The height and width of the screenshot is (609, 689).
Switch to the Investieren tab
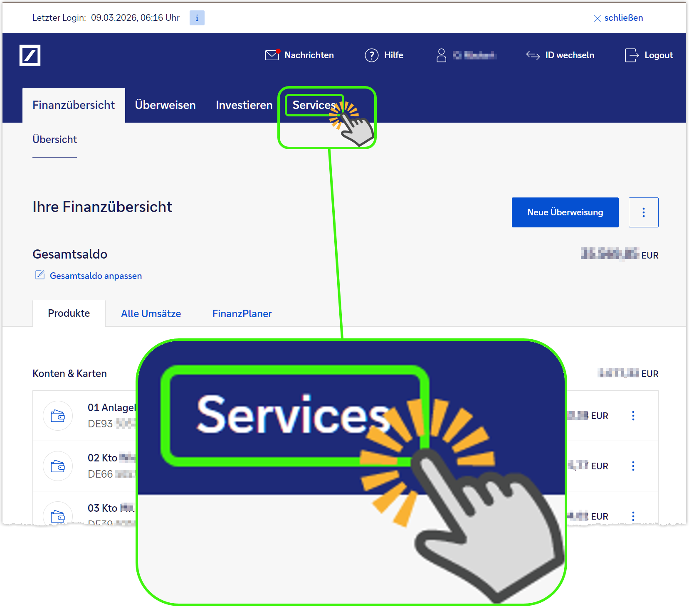pos(244,105)
